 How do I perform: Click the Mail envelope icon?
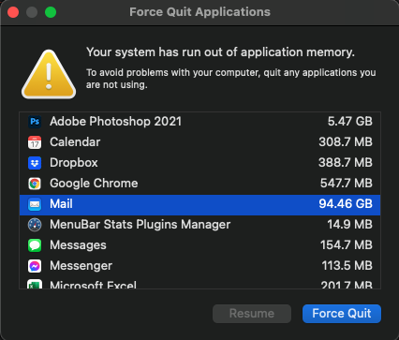[35, 204]
